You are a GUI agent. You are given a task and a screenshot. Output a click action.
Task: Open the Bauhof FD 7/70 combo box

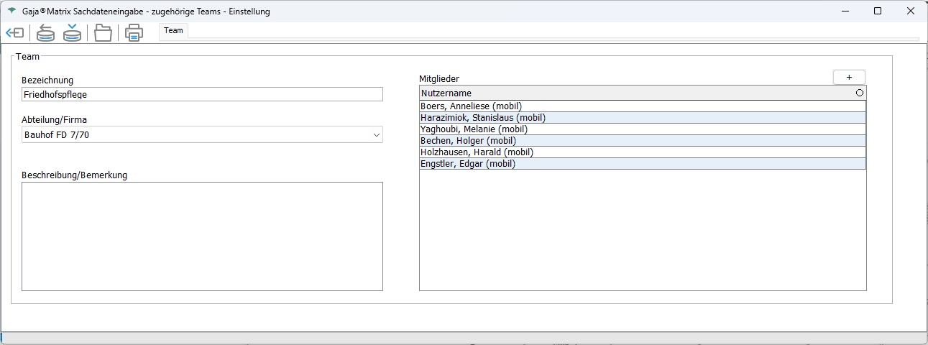[x=194, y=134]
